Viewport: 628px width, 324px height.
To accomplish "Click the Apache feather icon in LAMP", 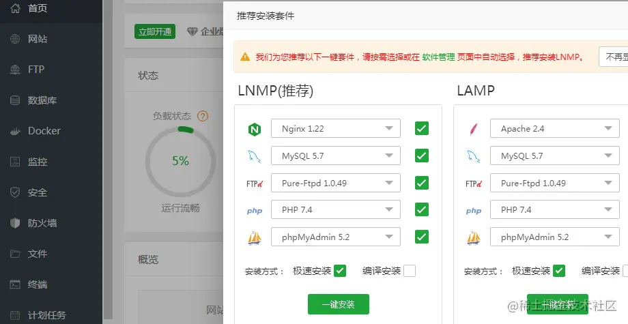I will [x=474, y=129].
